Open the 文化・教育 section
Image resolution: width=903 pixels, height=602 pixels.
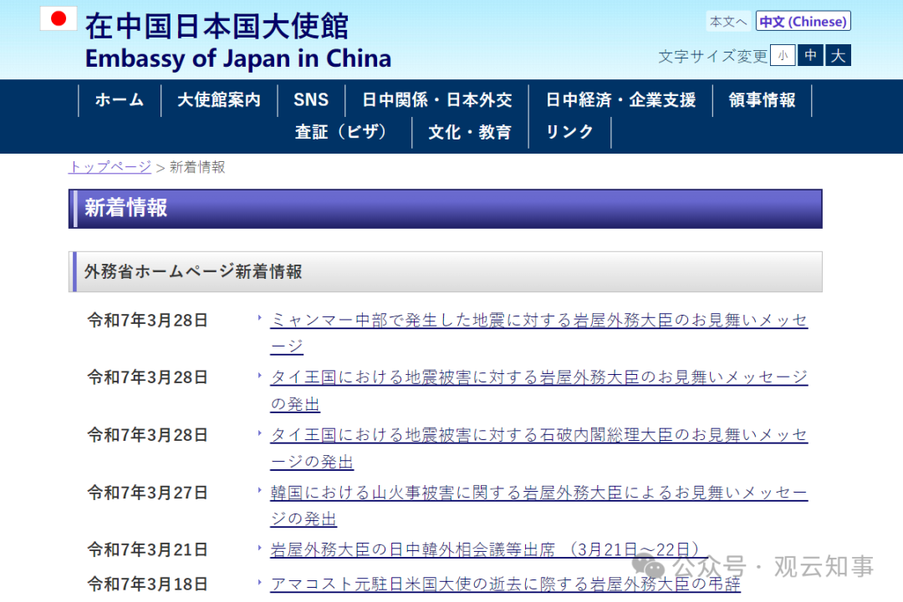470,132
